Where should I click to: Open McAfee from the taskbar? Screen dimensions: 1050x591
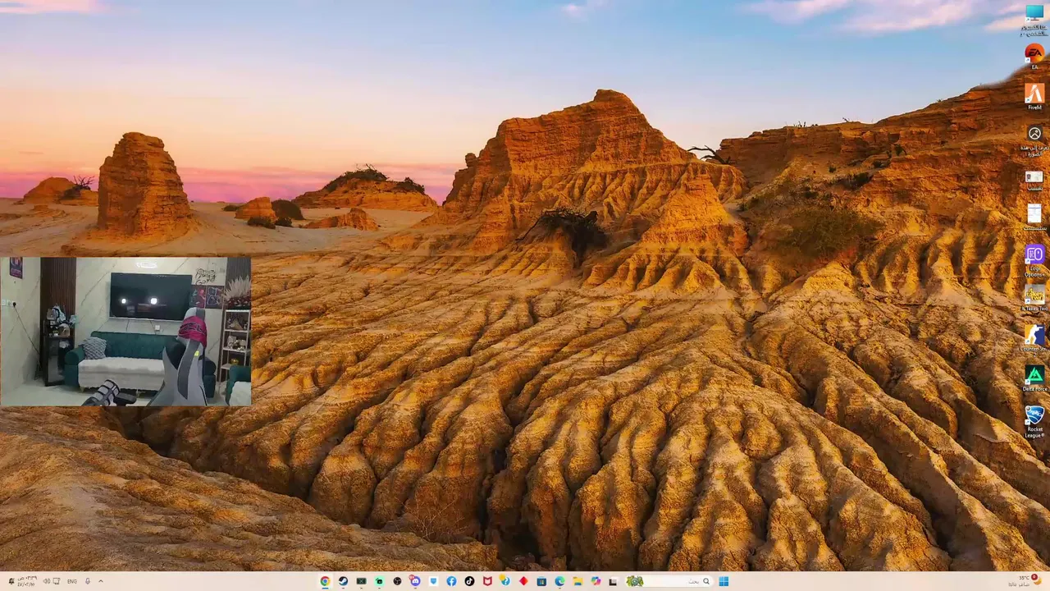coord(487,581)
